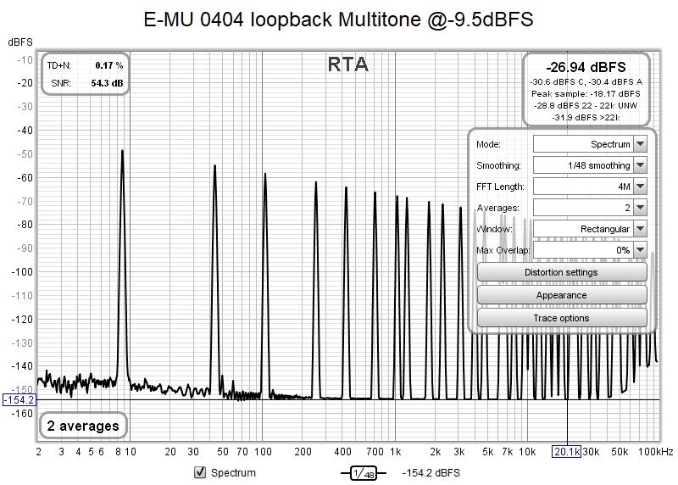The height and width of the screenshot is (485, 678).
Task: Click the -154.2 dBFS legend value
Action: [x=431, y=473]
